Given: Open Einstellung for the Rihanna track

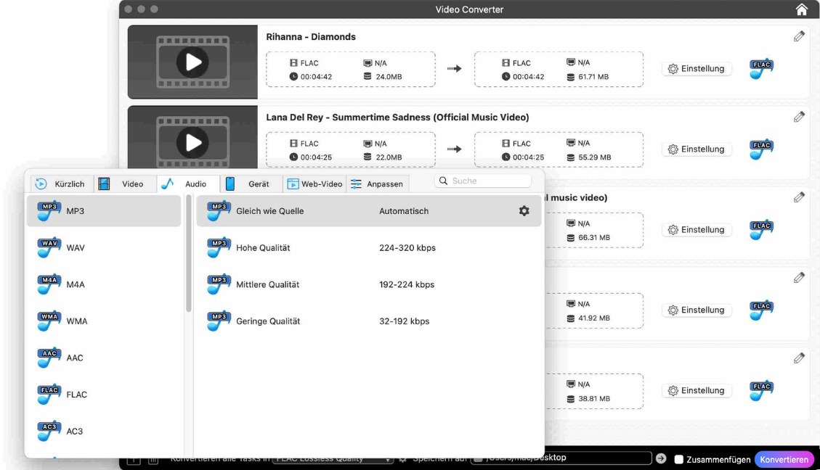Looking at the screenshot, I should 696,68.
